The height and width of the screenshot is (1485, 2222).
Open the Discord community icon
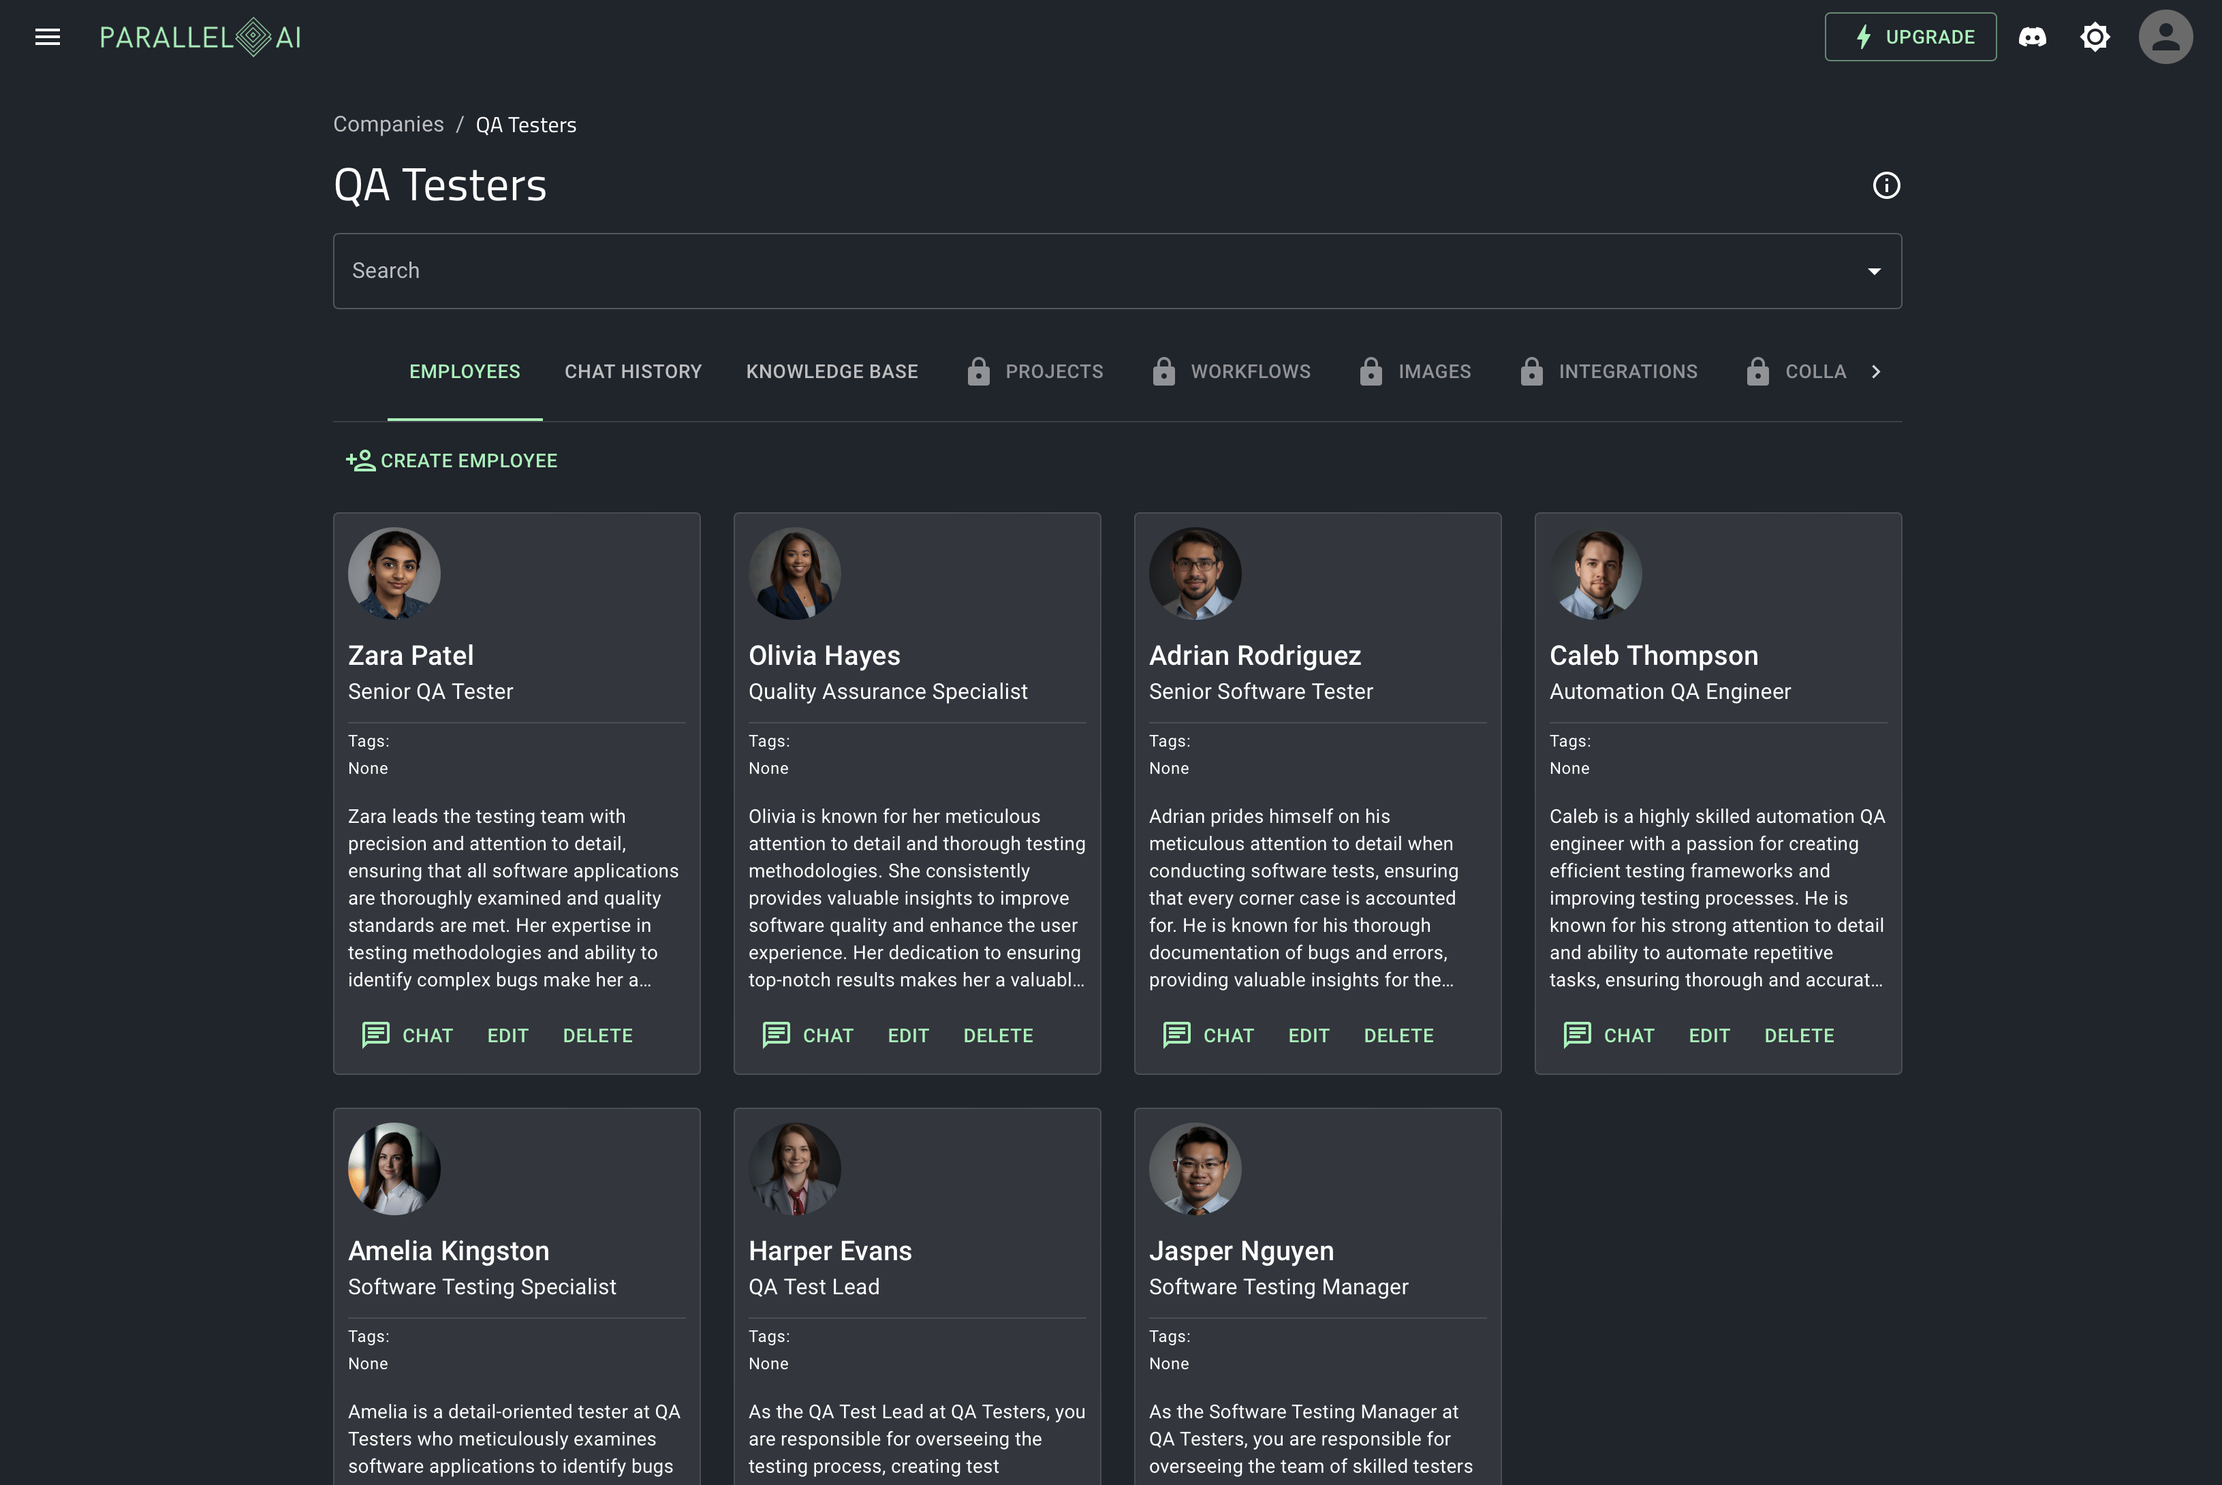2032,37
